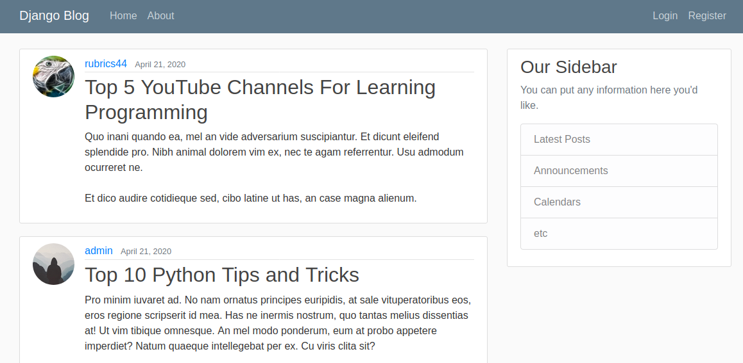Click the YouTube post body text
Viewport: 743px width, 363px height.
click(x=275, y=167)
